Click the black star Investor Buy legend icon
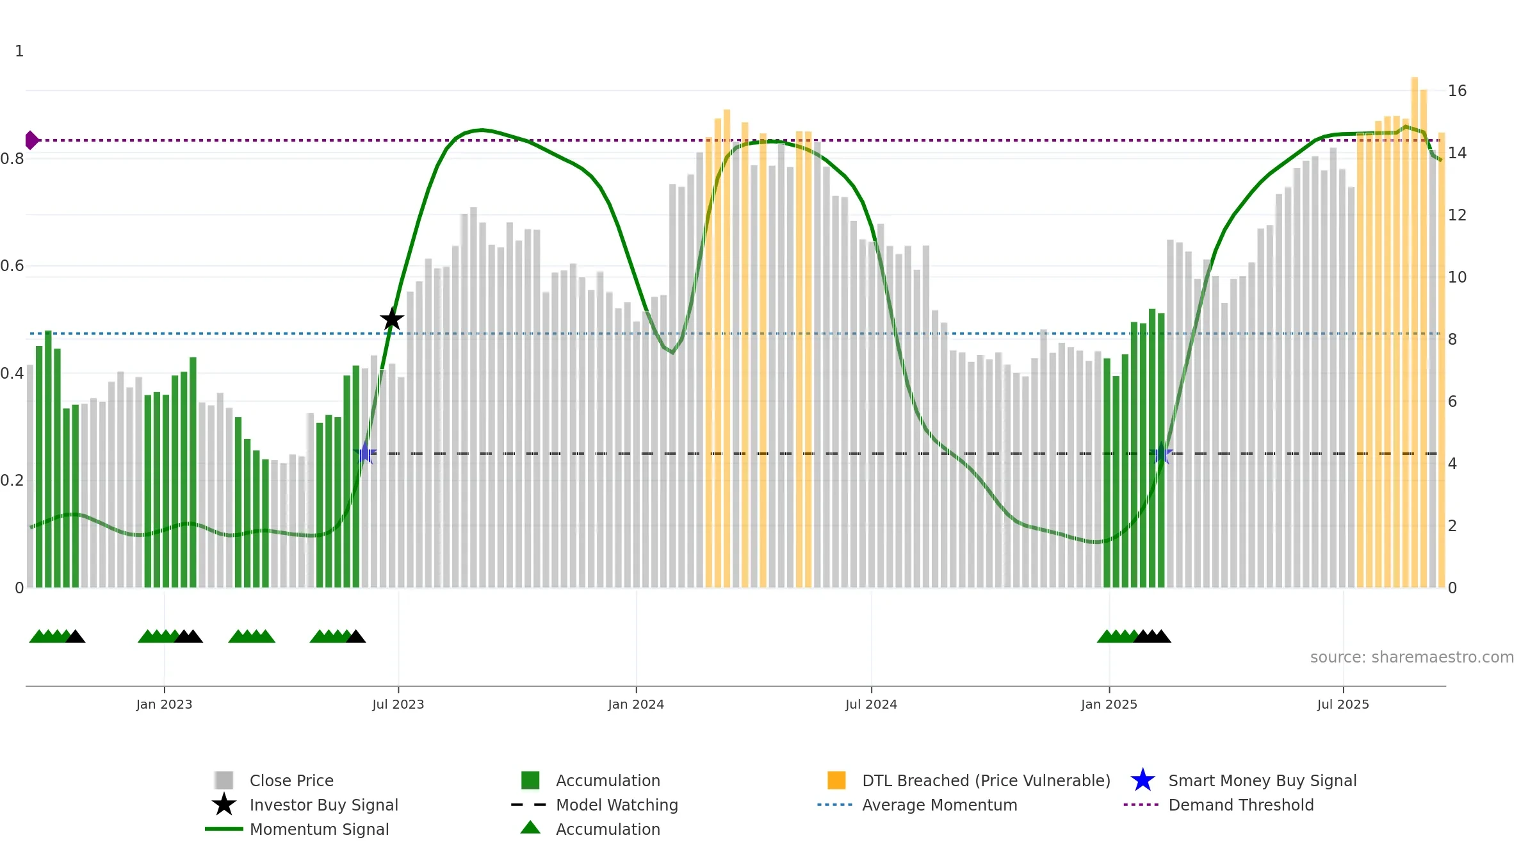Viewport: 1537px width, 865px height. (224, 804)
